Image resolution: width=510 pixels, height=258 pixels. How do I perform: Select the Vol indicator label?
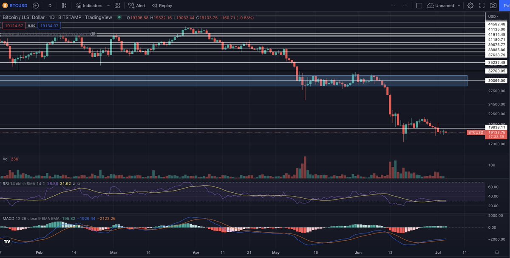(6, 159)
